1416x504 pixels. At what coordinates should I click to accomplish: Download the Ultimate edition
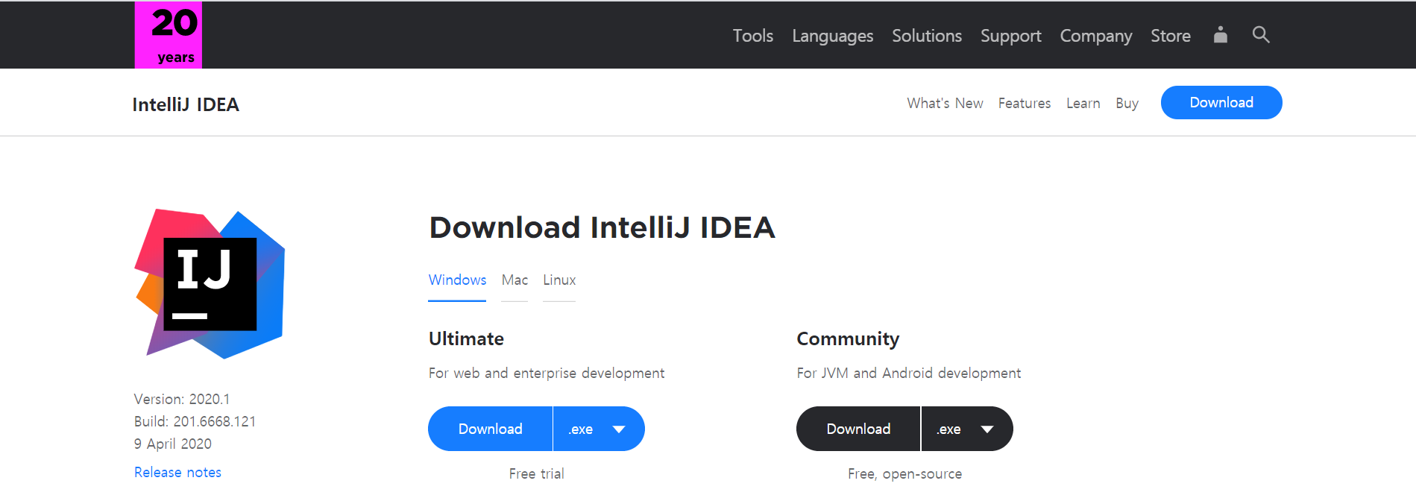coord(491,429)
